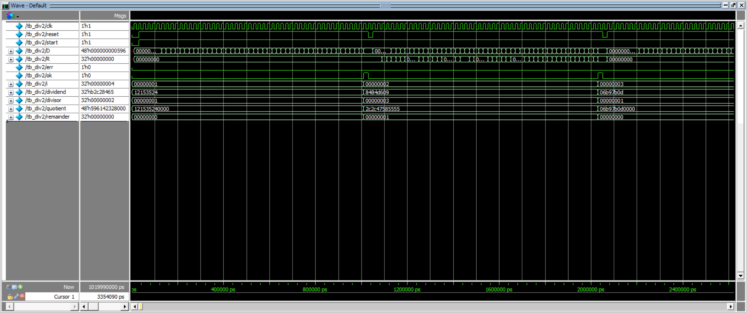Click the diamond icon for /tb_div2/clk
Viewport: 747px width, 313px height.
tap(19, 26)
